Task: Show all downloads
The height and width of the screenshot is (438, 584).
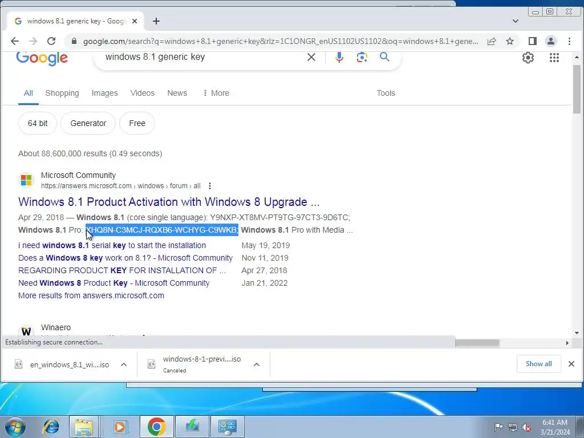Action: pyautogui.click(x=538, y=364)
